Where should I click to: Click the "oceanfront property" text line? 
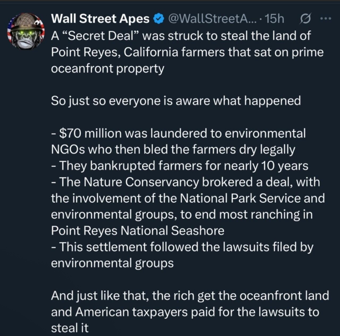108,69
